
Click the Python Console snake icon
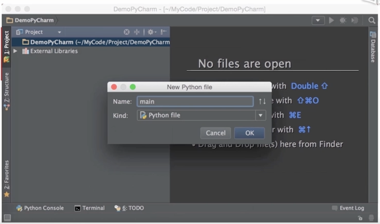click(x=19, y=208)
